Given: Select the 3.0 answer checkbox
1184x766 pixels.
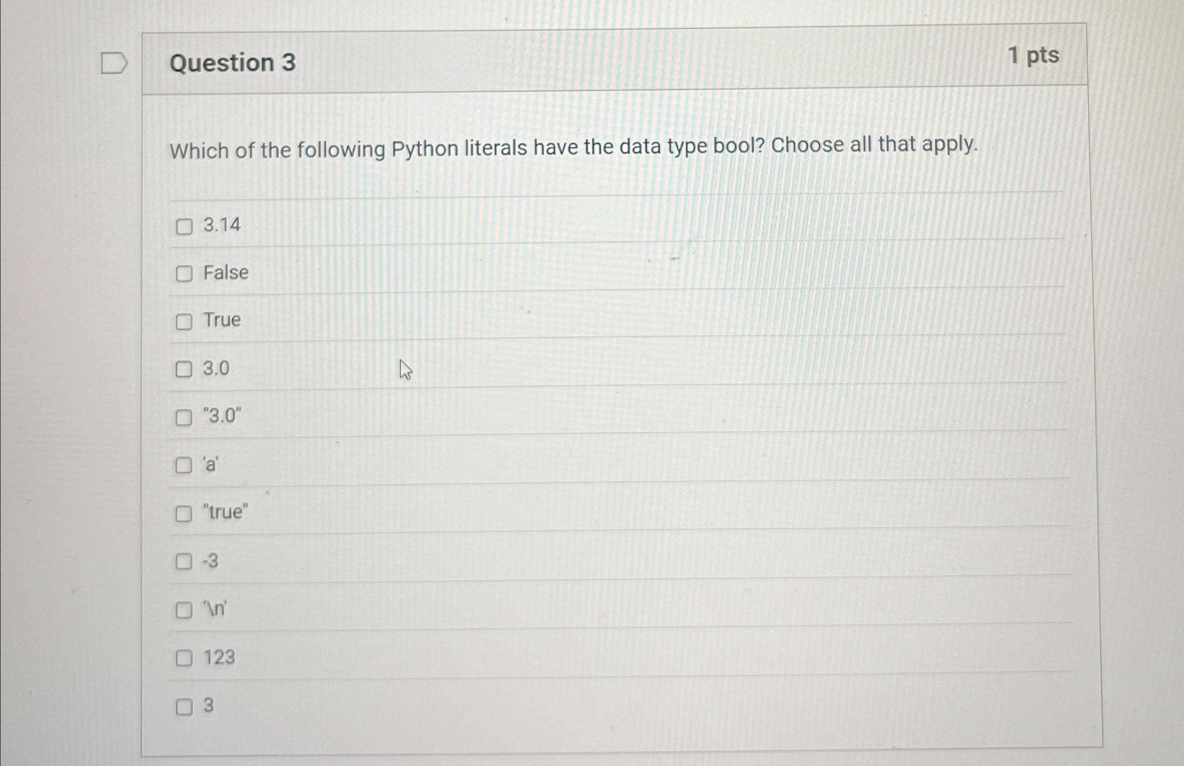Looking at the screenshot, I should [x=185, y=369].
